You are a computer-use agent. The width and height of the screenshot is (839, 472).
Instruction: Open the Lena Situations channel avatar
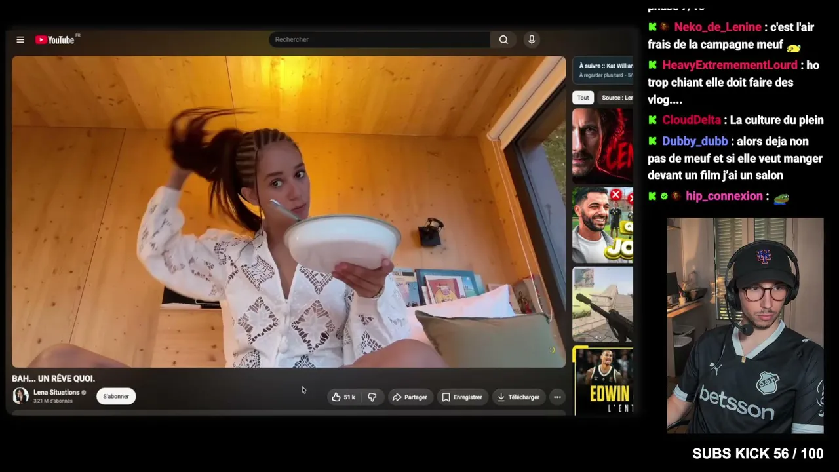coord(21,396)
